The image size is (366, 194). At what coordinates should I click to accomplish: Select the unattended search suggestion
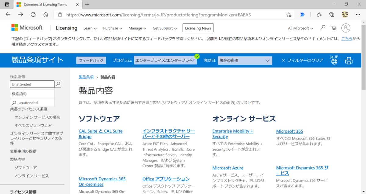coord(32,103)
